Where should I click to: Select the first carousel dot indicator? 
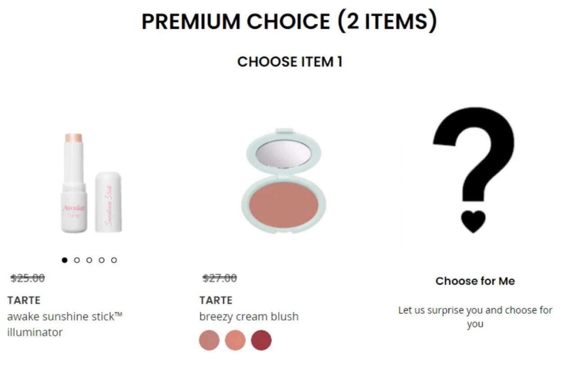pos(64,260)
